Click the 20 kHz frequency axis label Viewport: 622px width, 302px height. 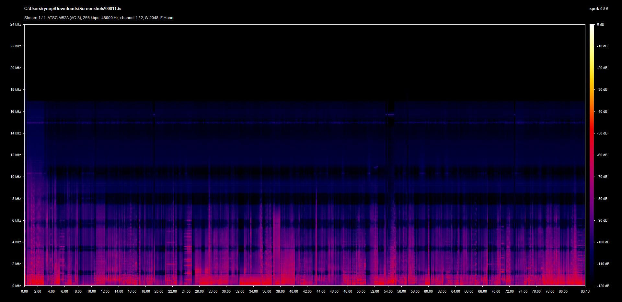16,68
